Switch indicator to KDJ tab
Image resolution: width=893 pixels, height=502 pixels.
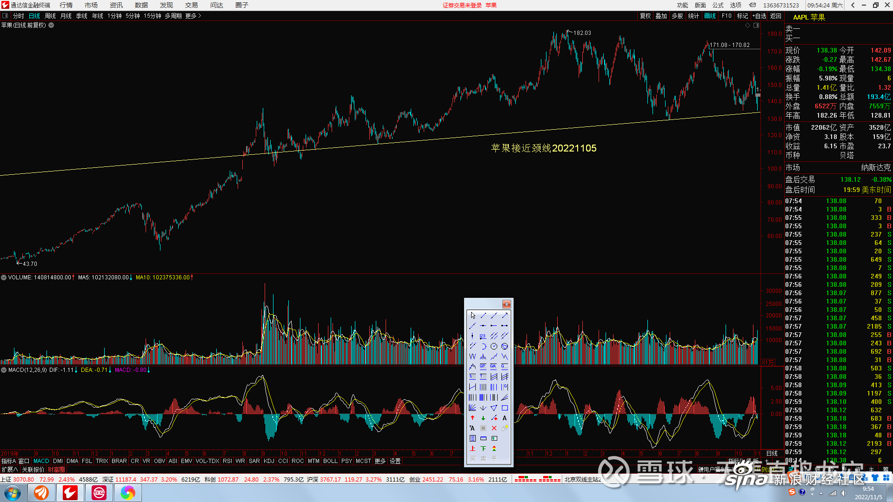269,461
